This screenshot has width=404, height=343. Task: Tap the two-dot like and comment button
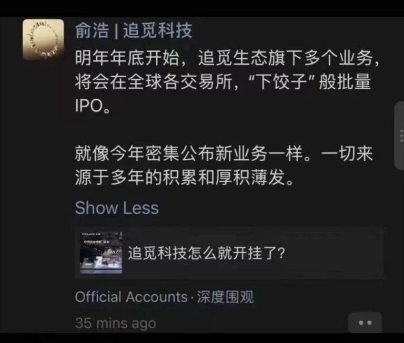click(x=365, y=323)
